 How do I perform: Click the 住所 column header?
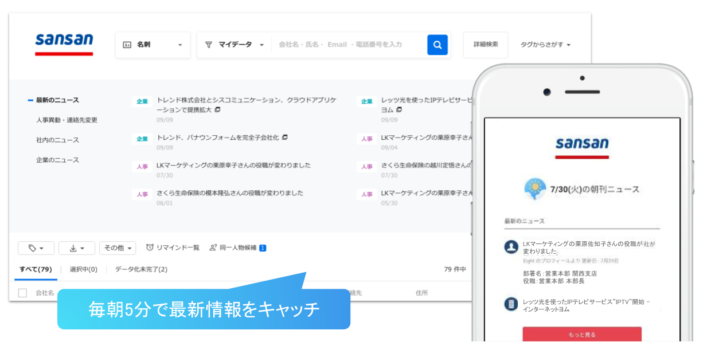pyautogui.click(x=422, y=293)
